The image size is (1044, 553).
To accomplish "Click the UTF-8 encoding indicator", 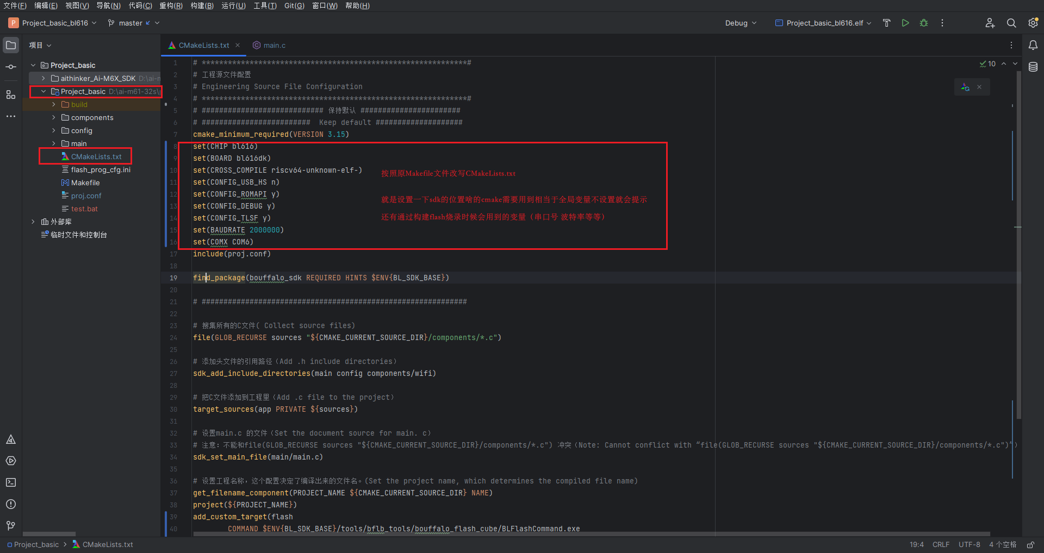I will coord(969,544).
